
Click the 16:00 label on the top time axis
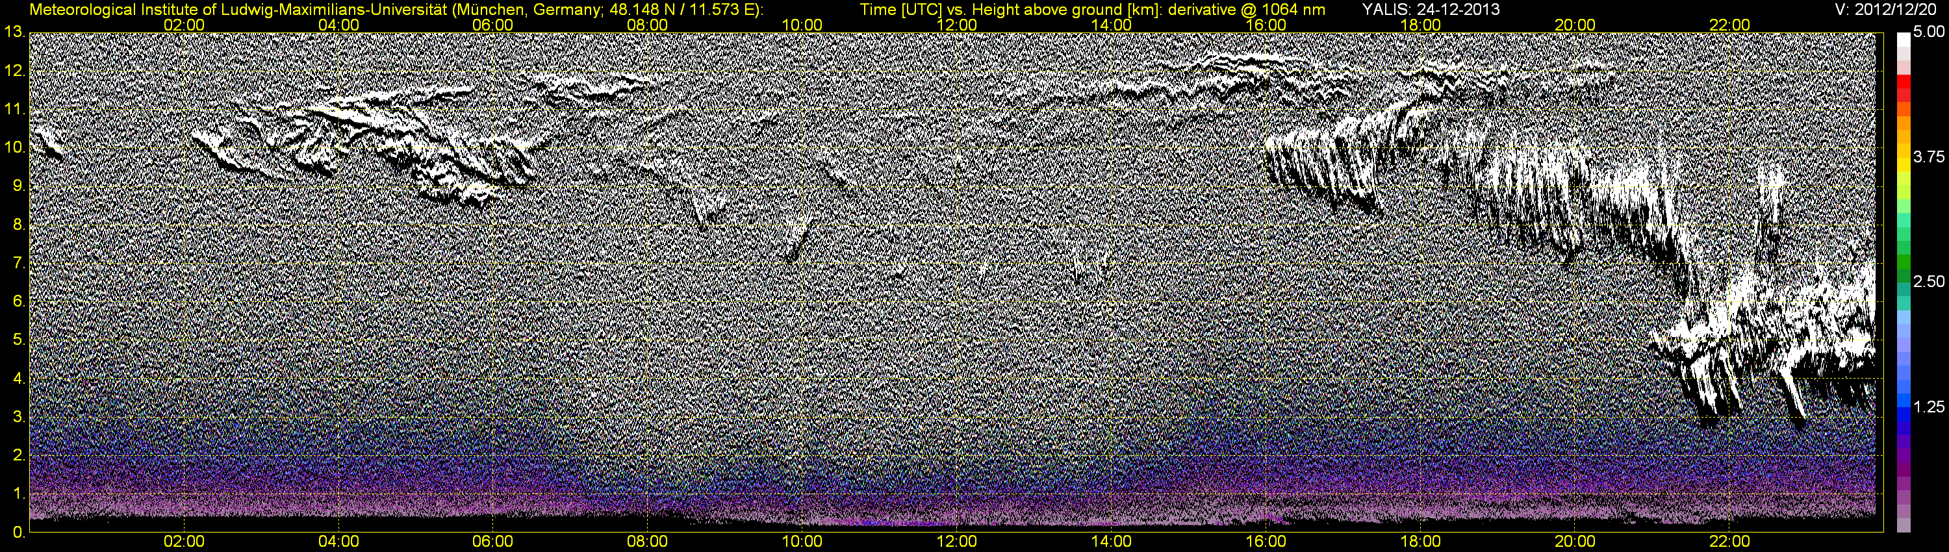1266,25
